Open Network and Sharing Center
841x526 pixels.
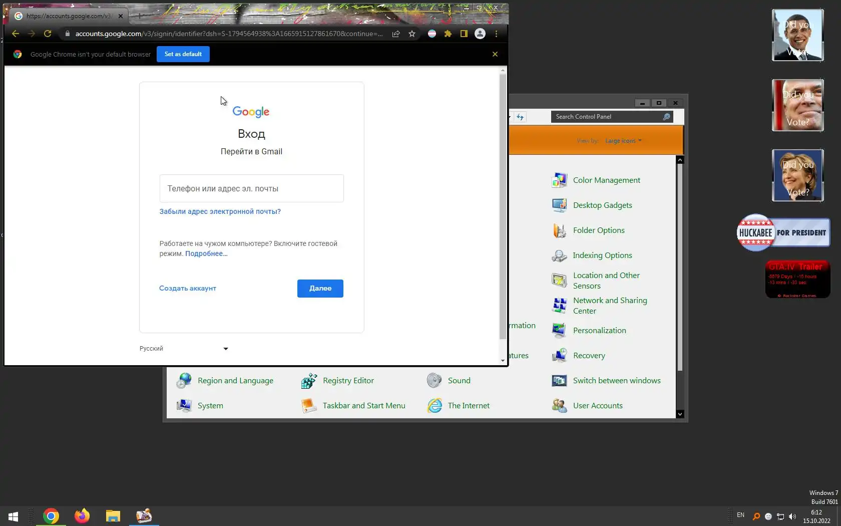click(599, 306)
